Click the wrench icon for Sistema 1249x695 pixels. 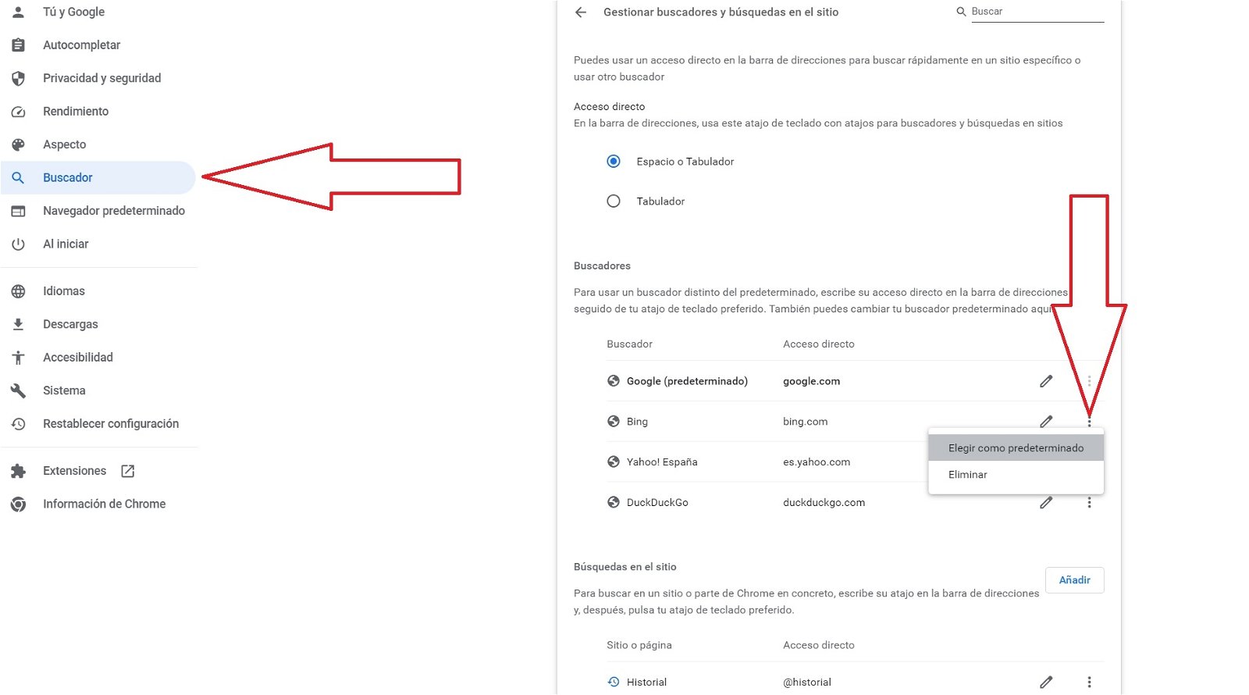coord(18,390)
